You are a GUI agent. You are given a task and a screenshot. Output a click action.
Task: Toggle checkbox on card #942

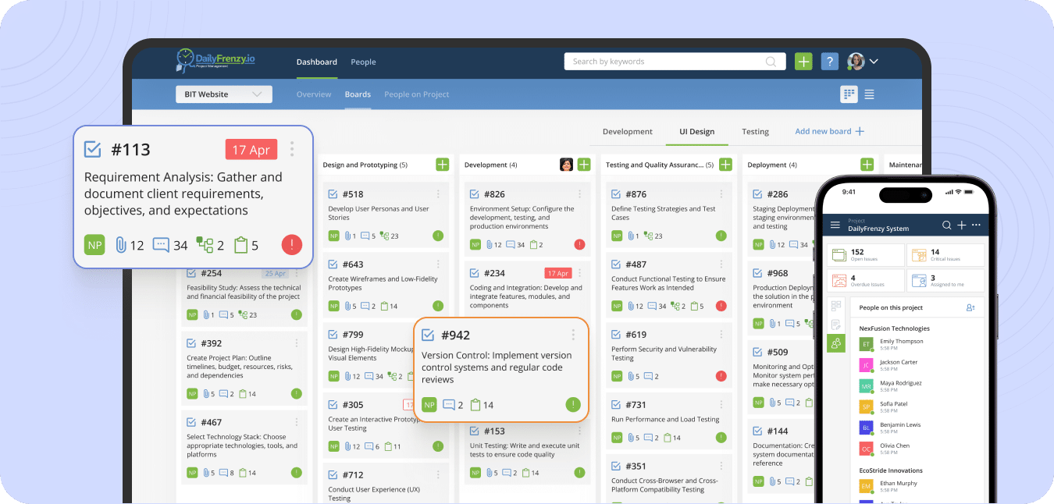[428, 335]
